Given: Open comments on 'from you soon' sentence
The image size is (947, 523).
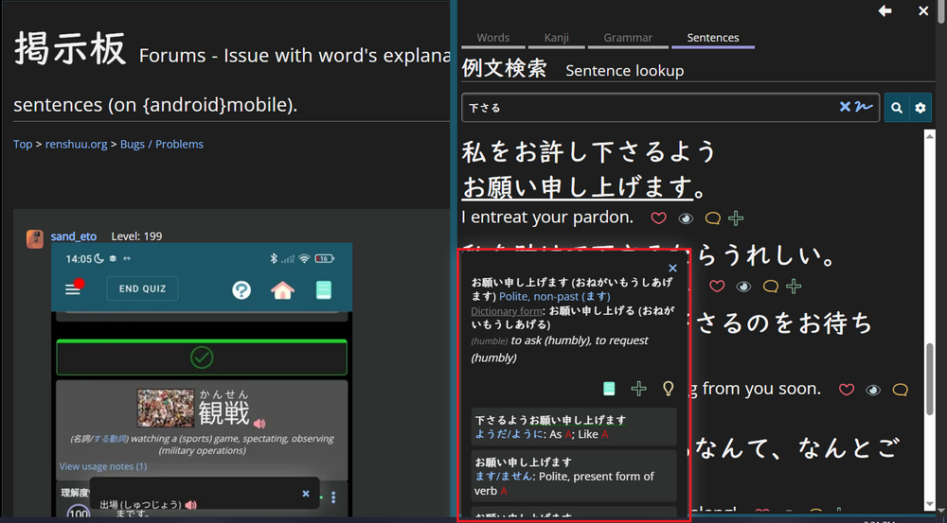Looking at the screenshot, I should (x=900, y=390).
